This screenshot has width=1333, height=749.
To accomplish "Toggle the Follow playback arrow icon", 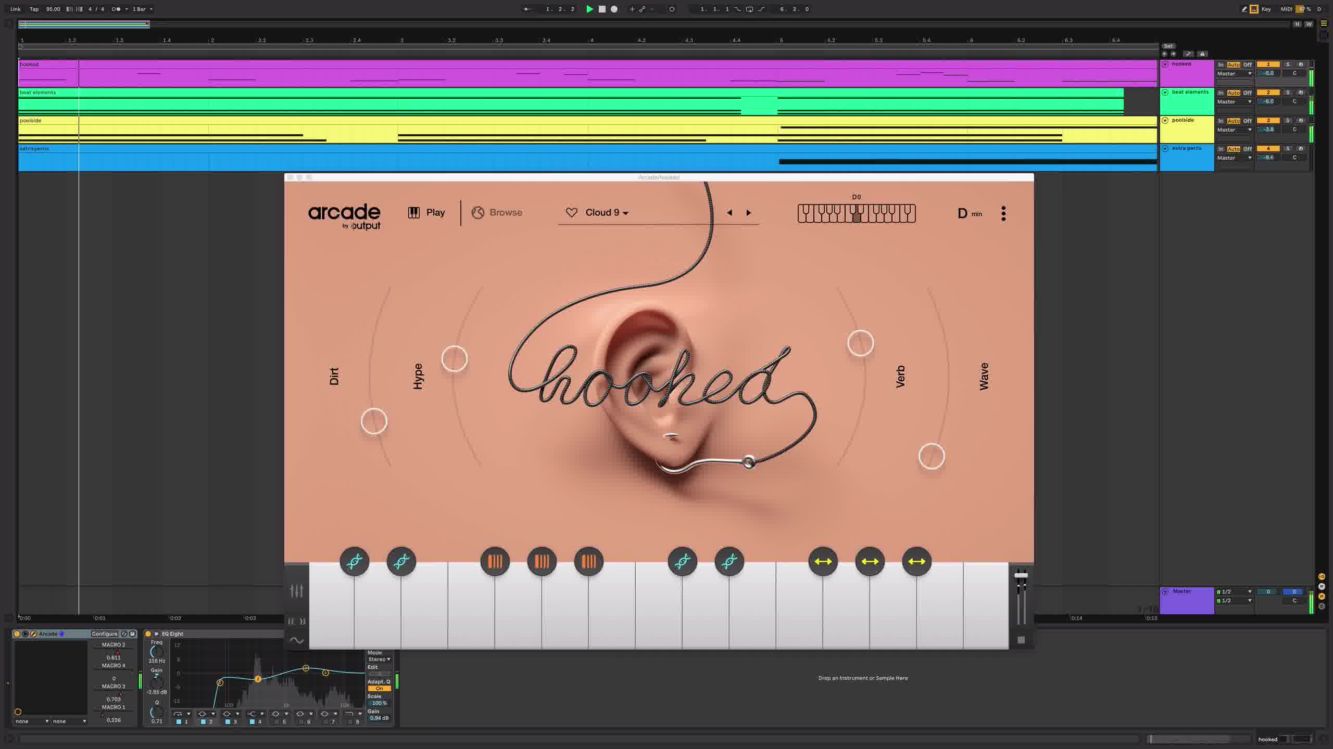I will pyautogui.click(x=527, y=9).
